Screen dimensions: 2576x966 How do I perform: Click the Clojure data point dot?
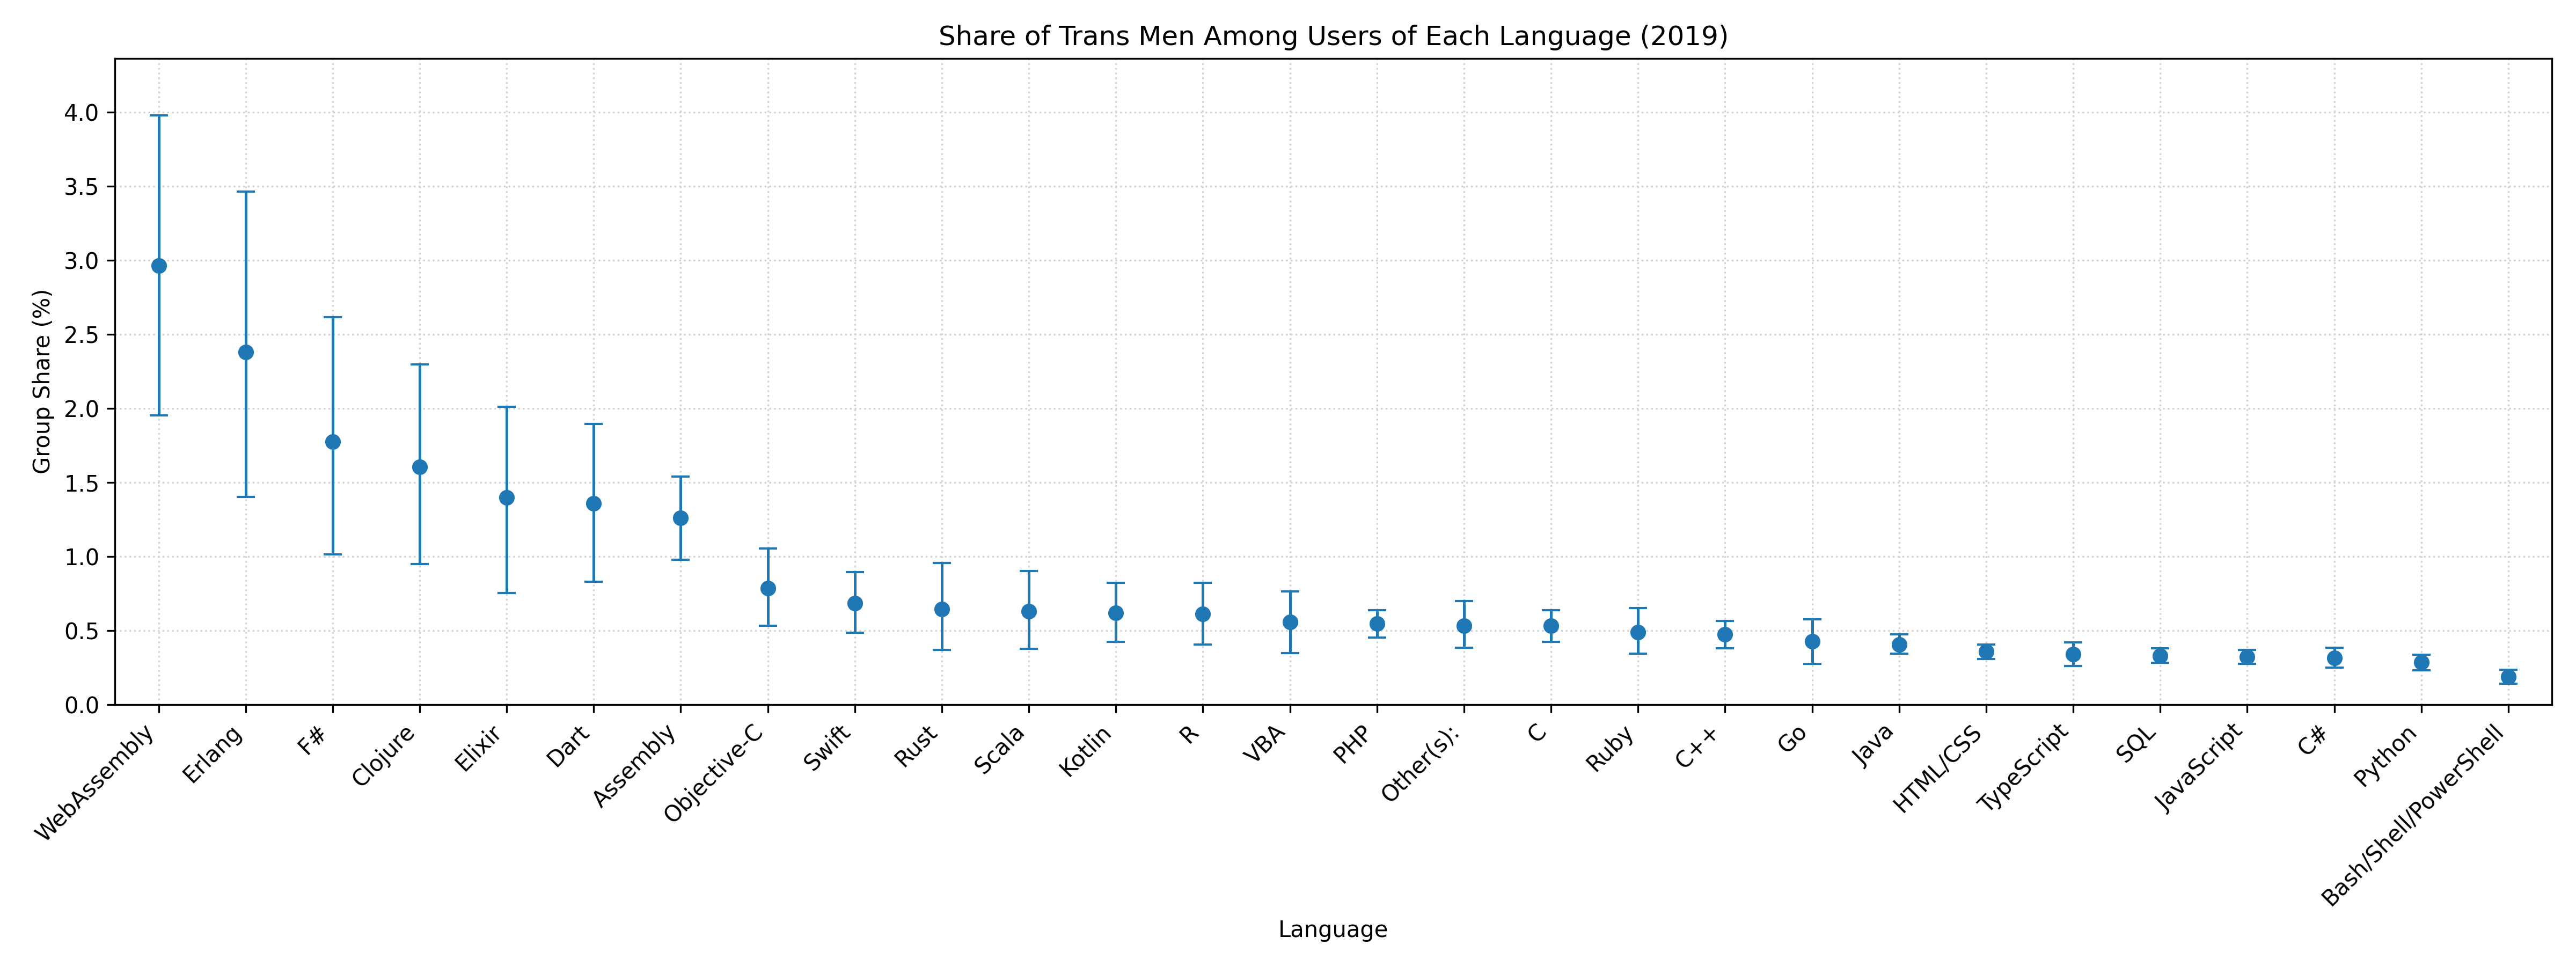(420, 467)
